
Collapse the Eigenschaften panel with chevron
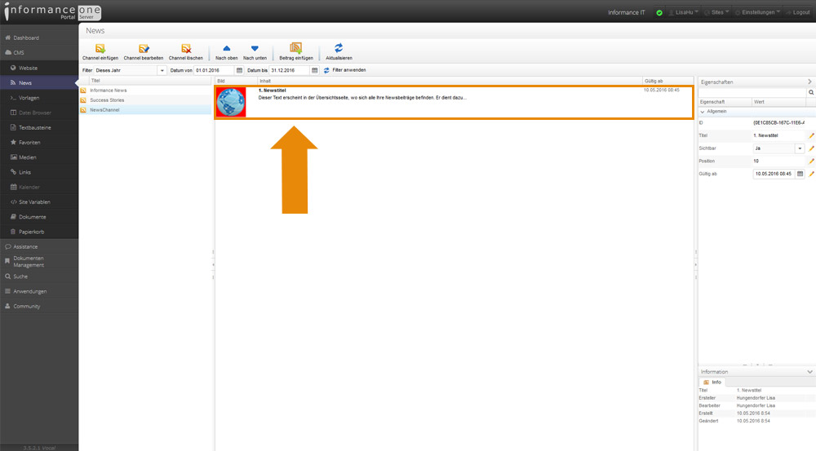click(809, 82)
